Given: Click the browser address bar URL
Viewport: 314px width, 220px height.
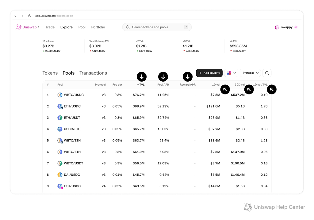Looking at the screenshot, I should (54, 16).
